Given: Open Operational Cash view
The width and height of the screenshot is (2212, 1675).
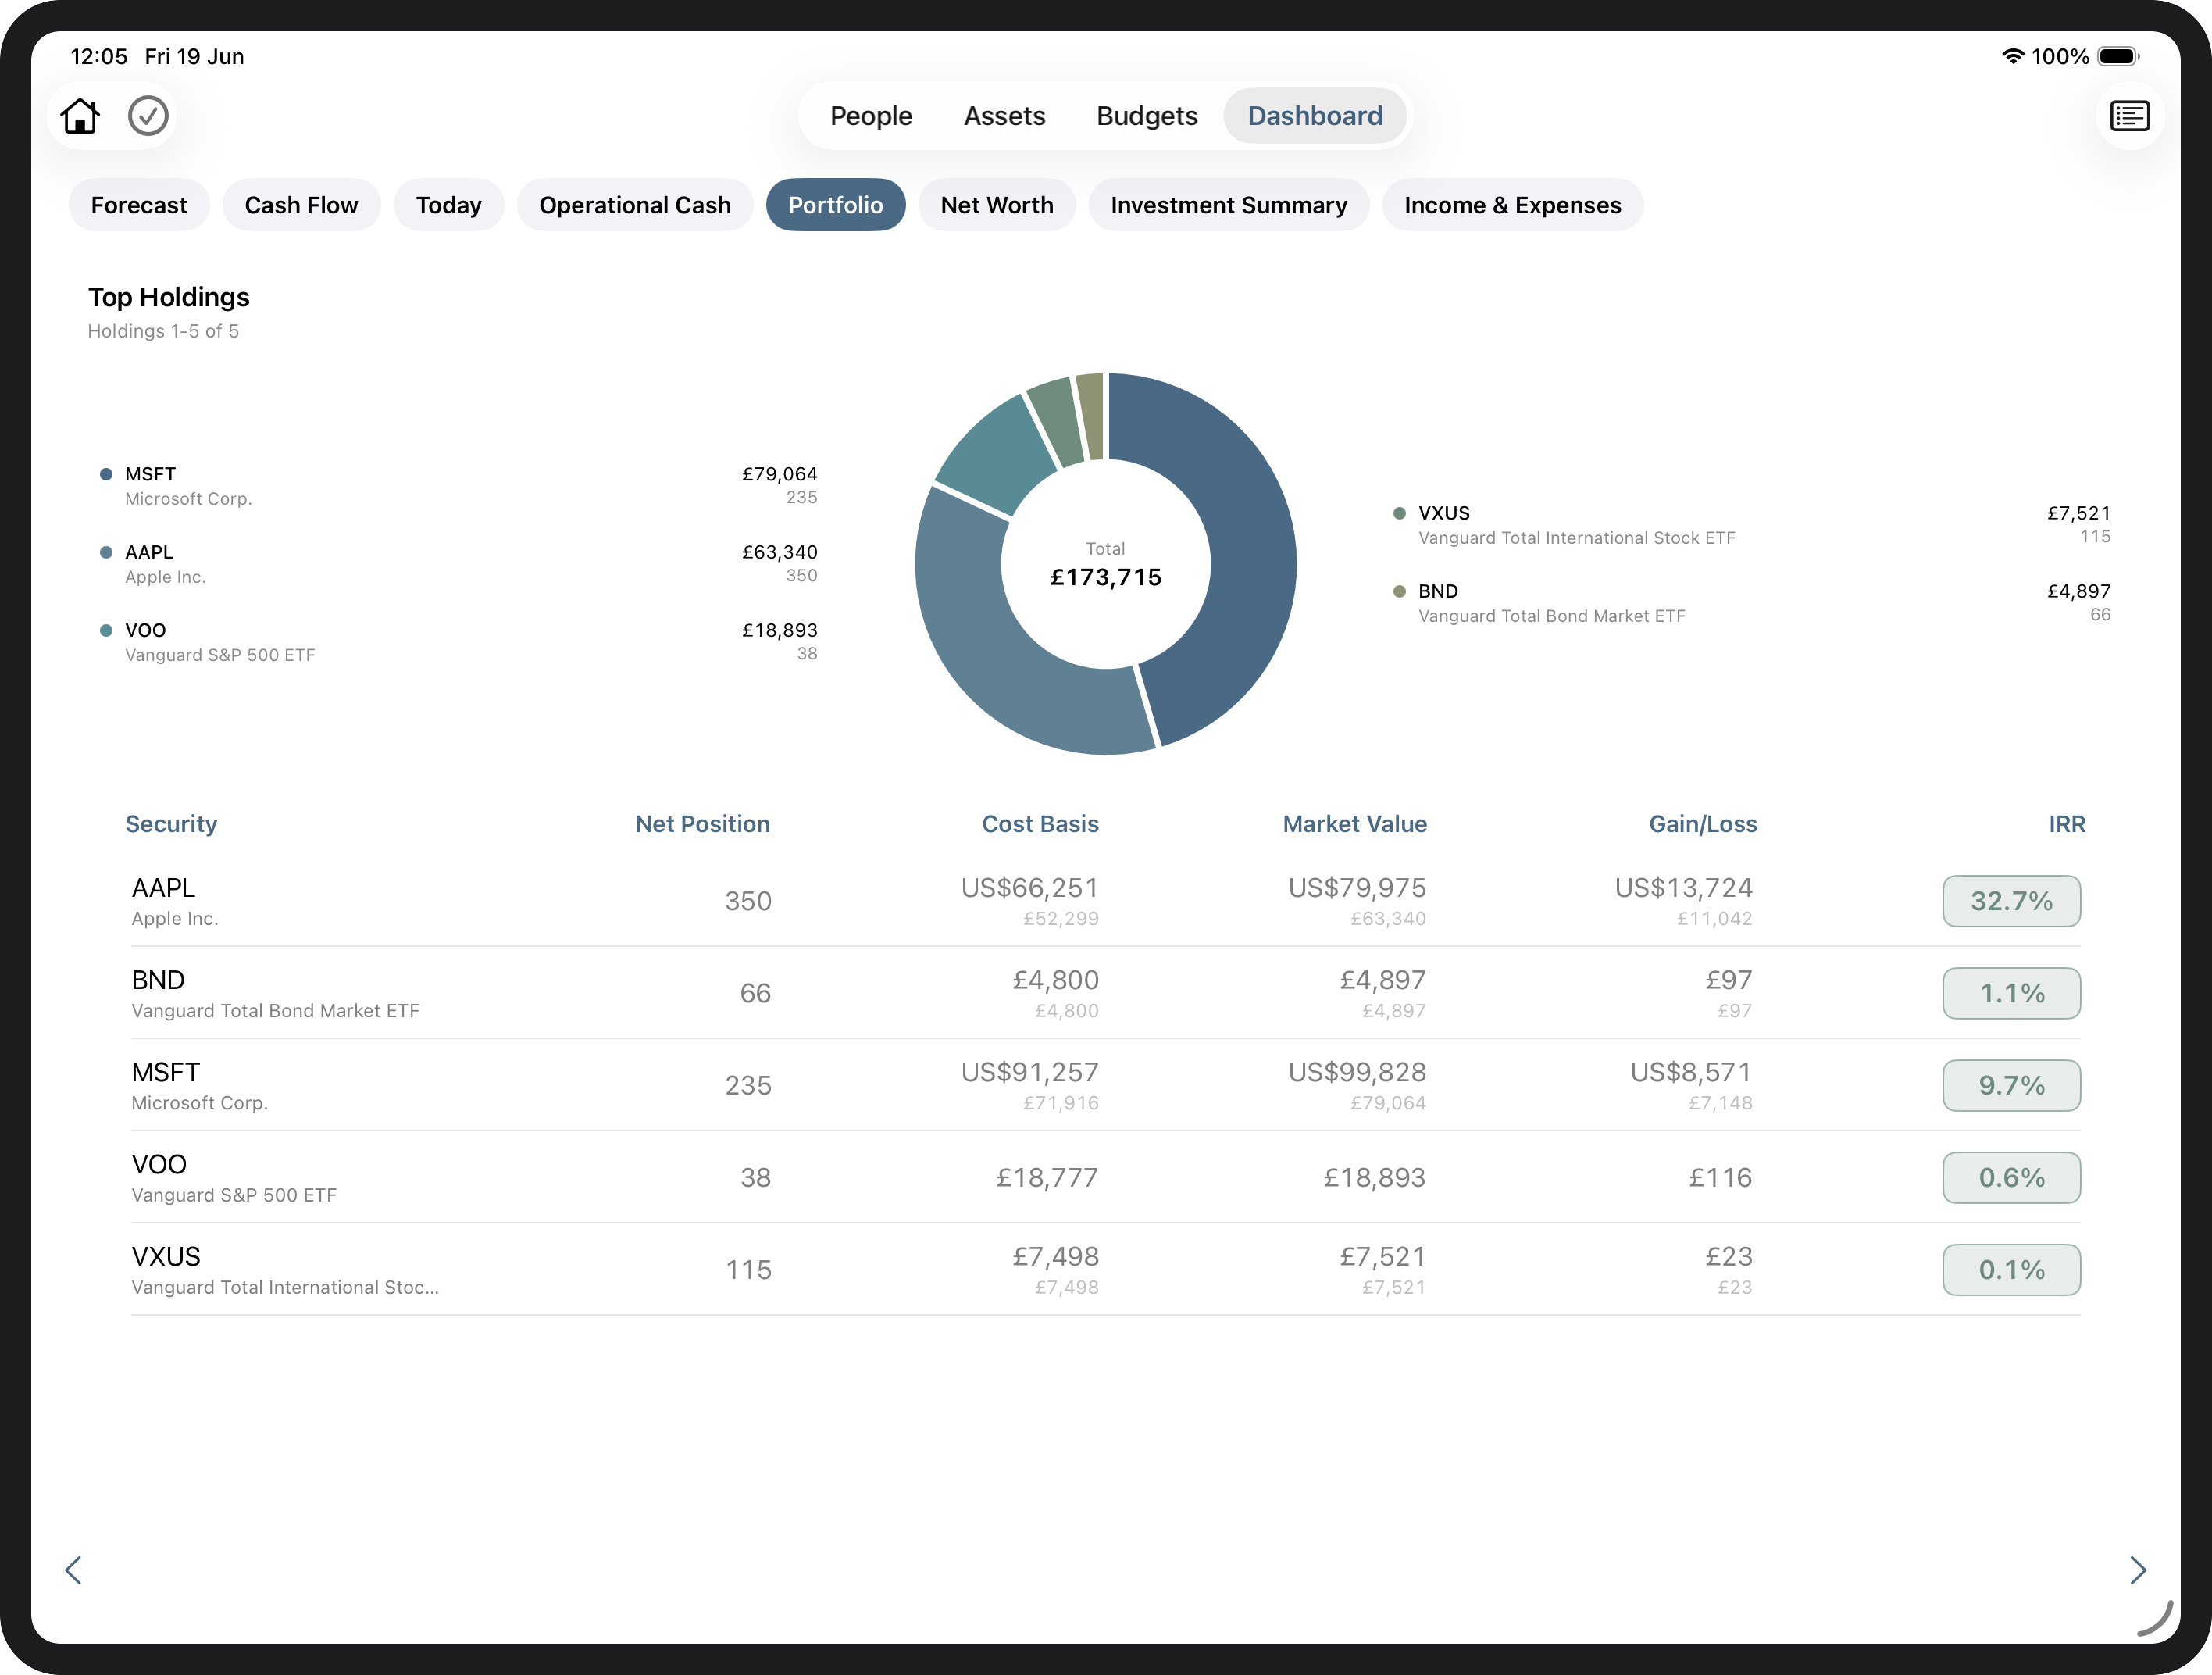Looking at the screenshot, I should point(635,205).
